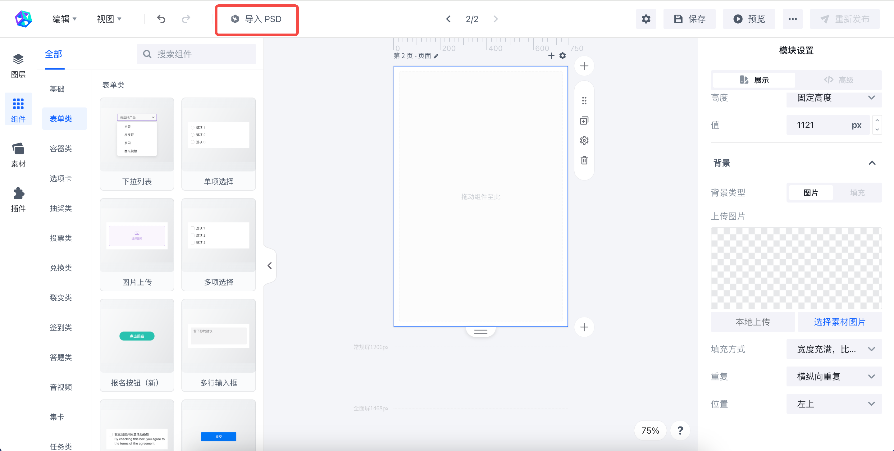Open the 位置 左上 dropdown
The image size is (894, 451).
pos(834,404)
